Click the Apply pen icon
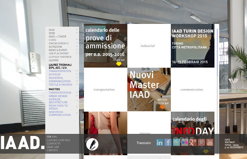 [x=92, y=144]
